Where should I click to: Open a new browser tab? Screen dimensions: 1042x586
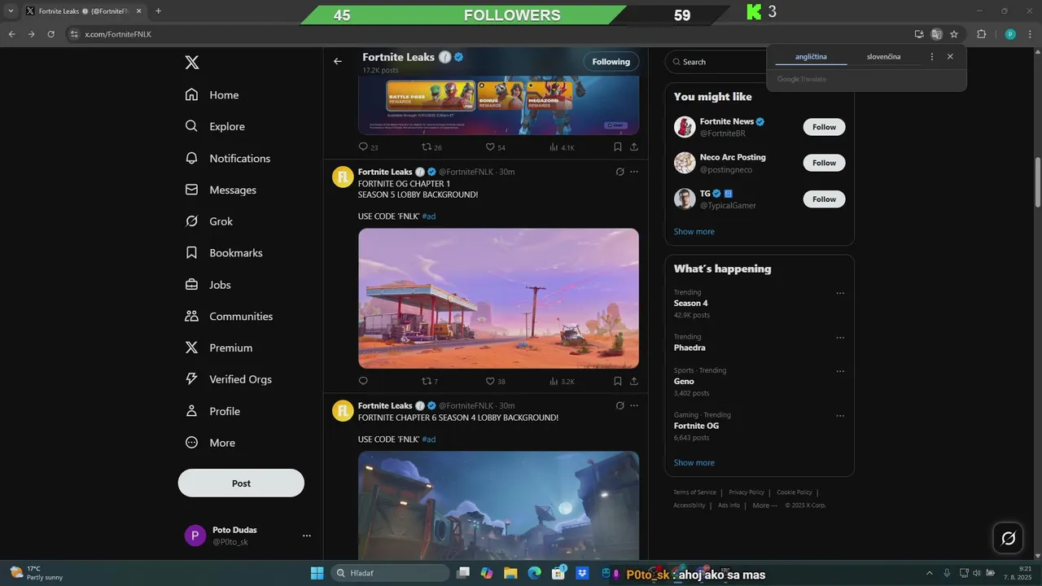coord(158,11)
